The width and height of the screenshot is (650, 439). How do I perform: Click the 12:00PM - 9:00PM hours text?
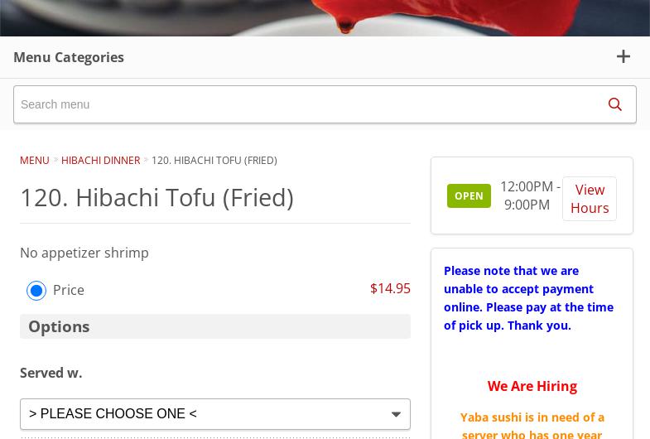pyautogui.click(x=529, y=195)
